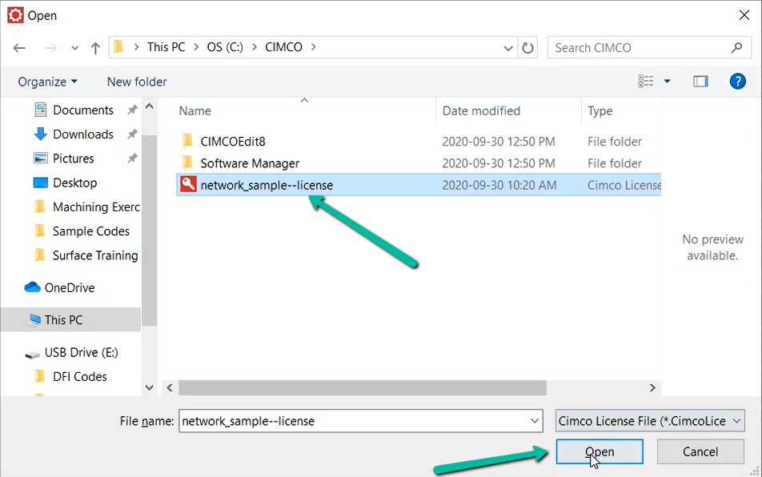The width and height of the screenshot is (762, 477).
Task: Click CIMCO in address breadcrumb
Action: point(284,47)
